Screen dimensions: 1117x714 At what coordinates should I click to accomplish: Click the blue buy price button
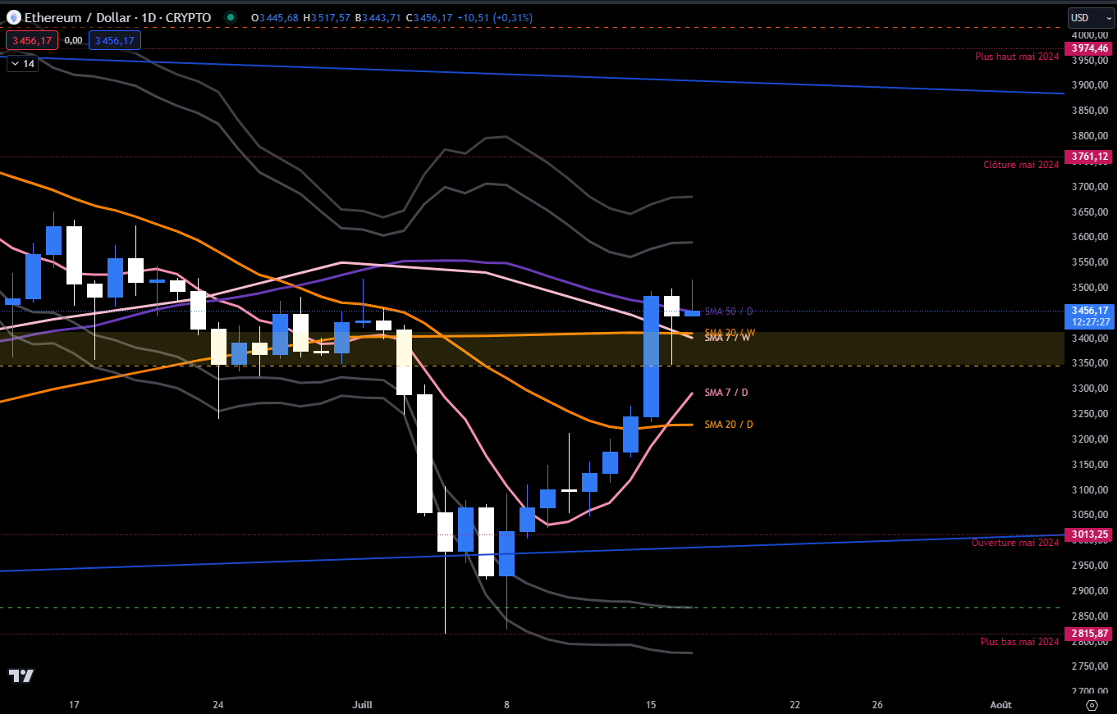point(114,39)
